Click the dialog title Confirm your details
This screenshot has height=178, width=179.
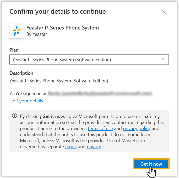click(58, 12)
